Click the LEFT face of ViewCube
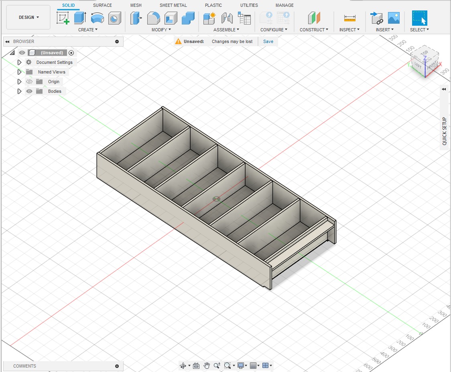 (x=418, y=66)
